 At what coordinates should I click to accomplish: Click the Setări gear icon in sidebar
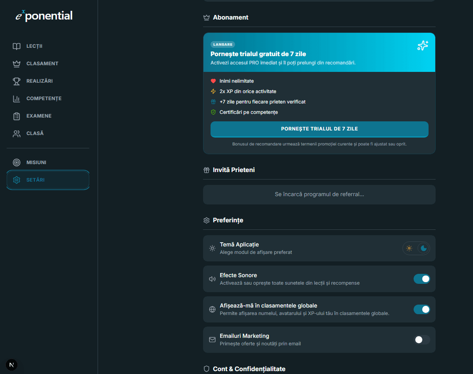[x=17, y=180]
